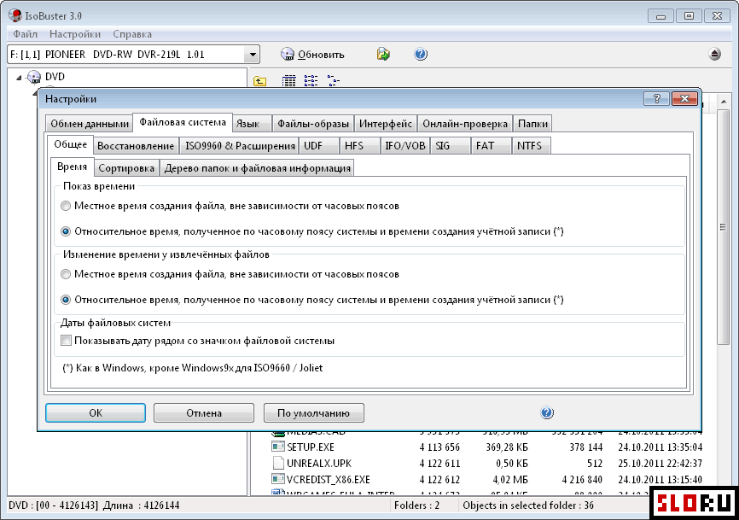Open the PIONEER DVD-RW drive dropdown
This screenshot has width=739, height=520.
click(253, 55)
